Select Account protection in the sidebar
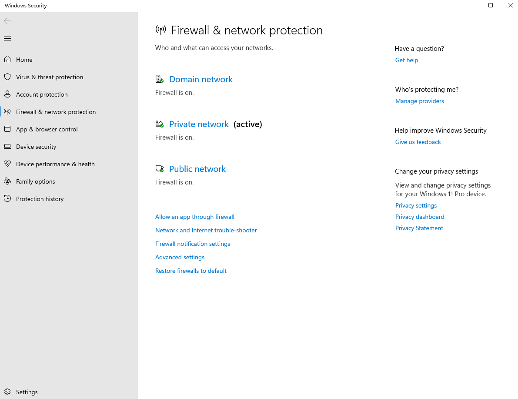 [x=42, y=94]
